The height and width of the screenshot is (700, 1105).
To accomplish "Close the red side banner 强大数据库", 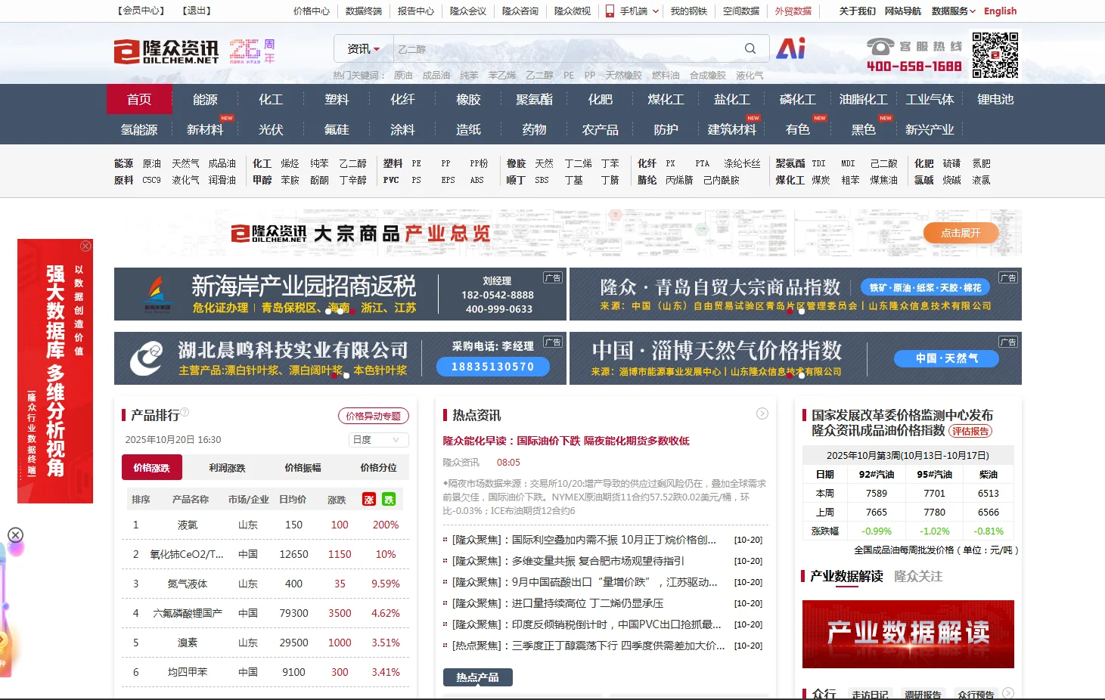I will [x=85, y=246].
